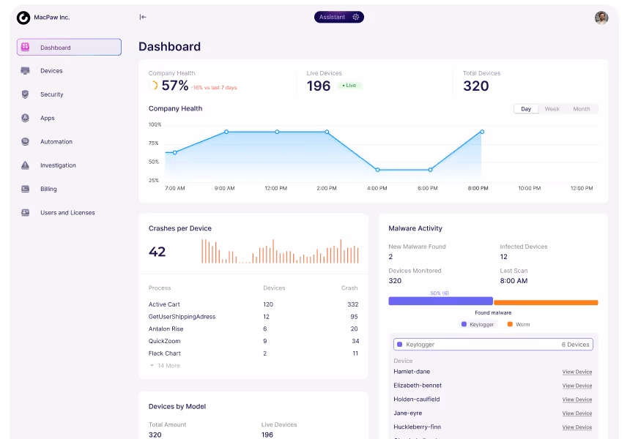This screenshot has width=630, height=439.
Task: Toggle the Worm legend item
Action: point(519,324)
